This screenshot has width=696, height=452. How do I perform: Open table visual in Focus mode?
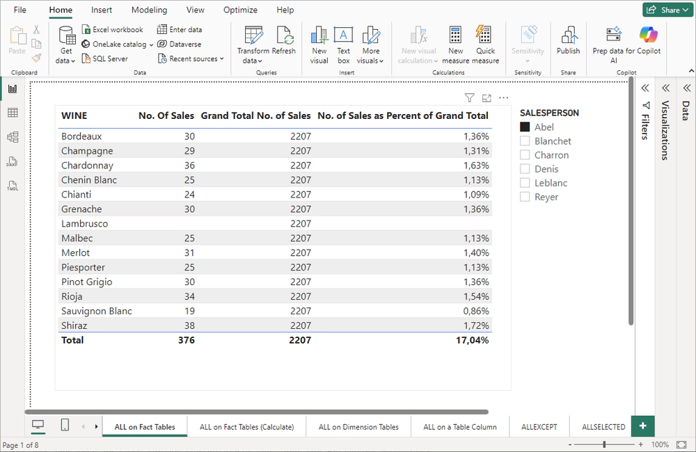click(x=487, y=97)
